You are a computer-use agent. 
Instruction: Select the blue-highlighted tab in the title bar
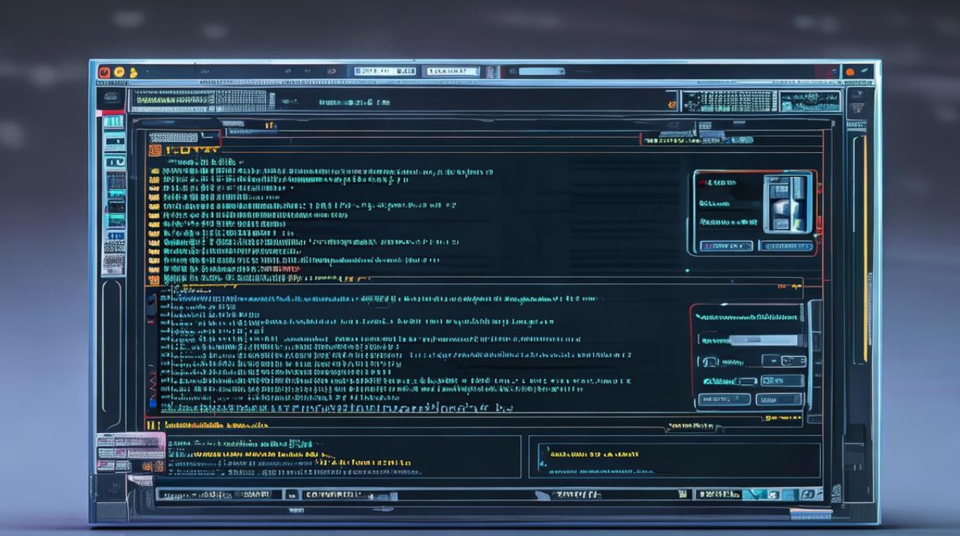click(385, 71)
